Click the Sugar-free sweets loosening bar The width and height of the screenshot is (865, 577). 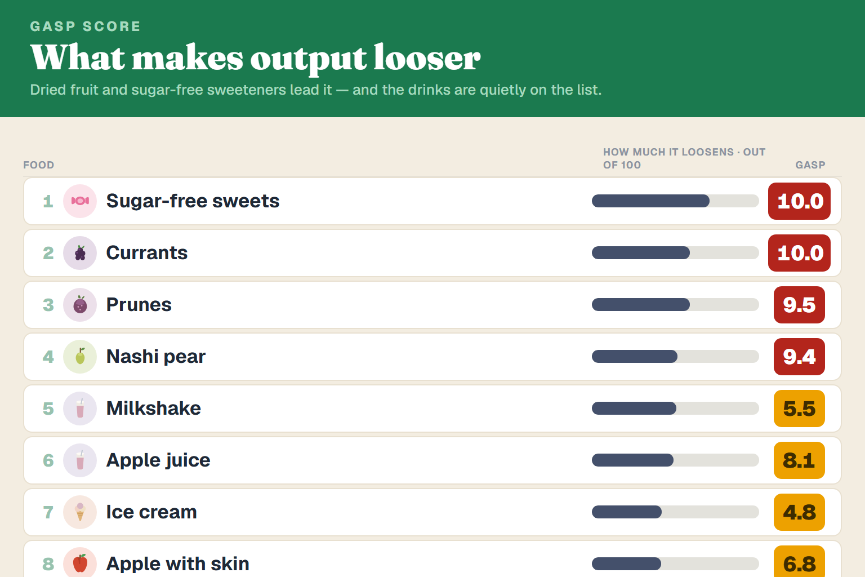click(675, 201)
